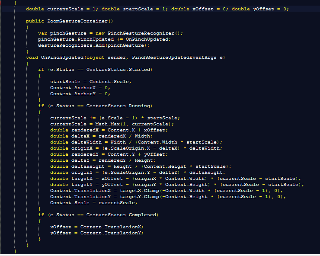Click 'var pinchGesture = new PinchGestureRecognizer();' line

[110, 33]
